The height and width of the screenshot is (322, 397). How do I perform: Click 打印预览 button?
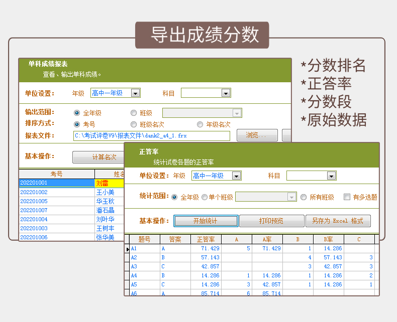tap(271, 221)
